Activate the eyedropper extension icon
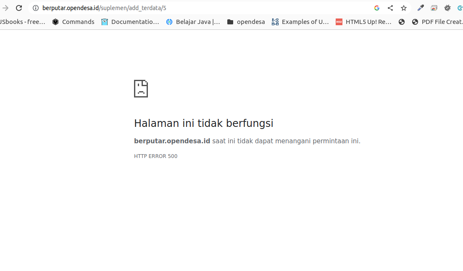 [x=421, y=8]
